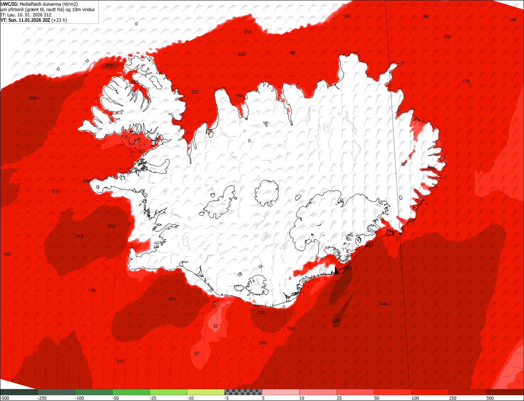Image resolution: width=524 pixels, height=401 pixels.
Task: Click the map value 180
Action: (239, 96)
